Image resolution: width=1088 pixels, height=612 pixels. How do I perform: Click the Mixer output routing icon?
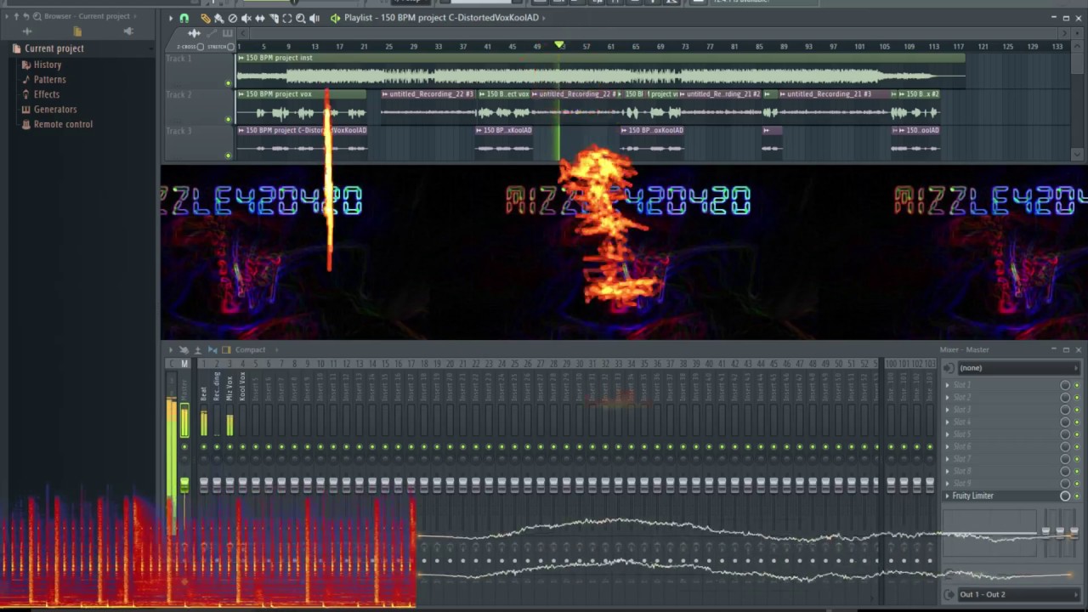pyautogui.click(x=949, y=595)
